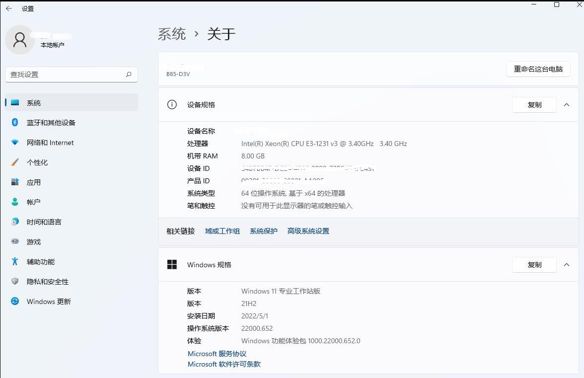Click the Windows 更新 sync icon
This screenshot has height=378, width=584.
(x=15, y=302)
